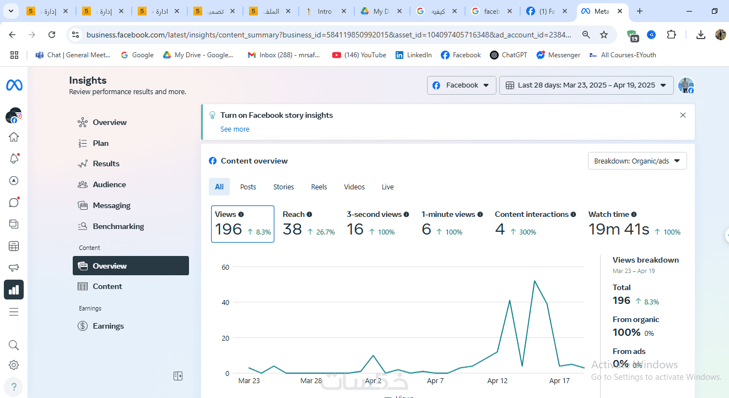The width and height of the screenshot is (729, 398).
Task: Click the Help question mark icon
Action: click(14, 386)
